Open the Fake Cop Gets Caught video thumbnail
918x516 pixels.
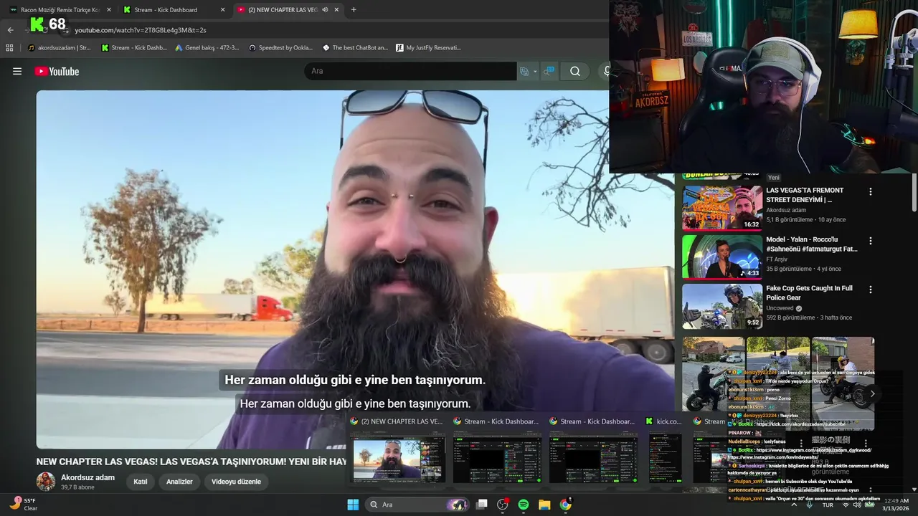[x=722, y=306]
